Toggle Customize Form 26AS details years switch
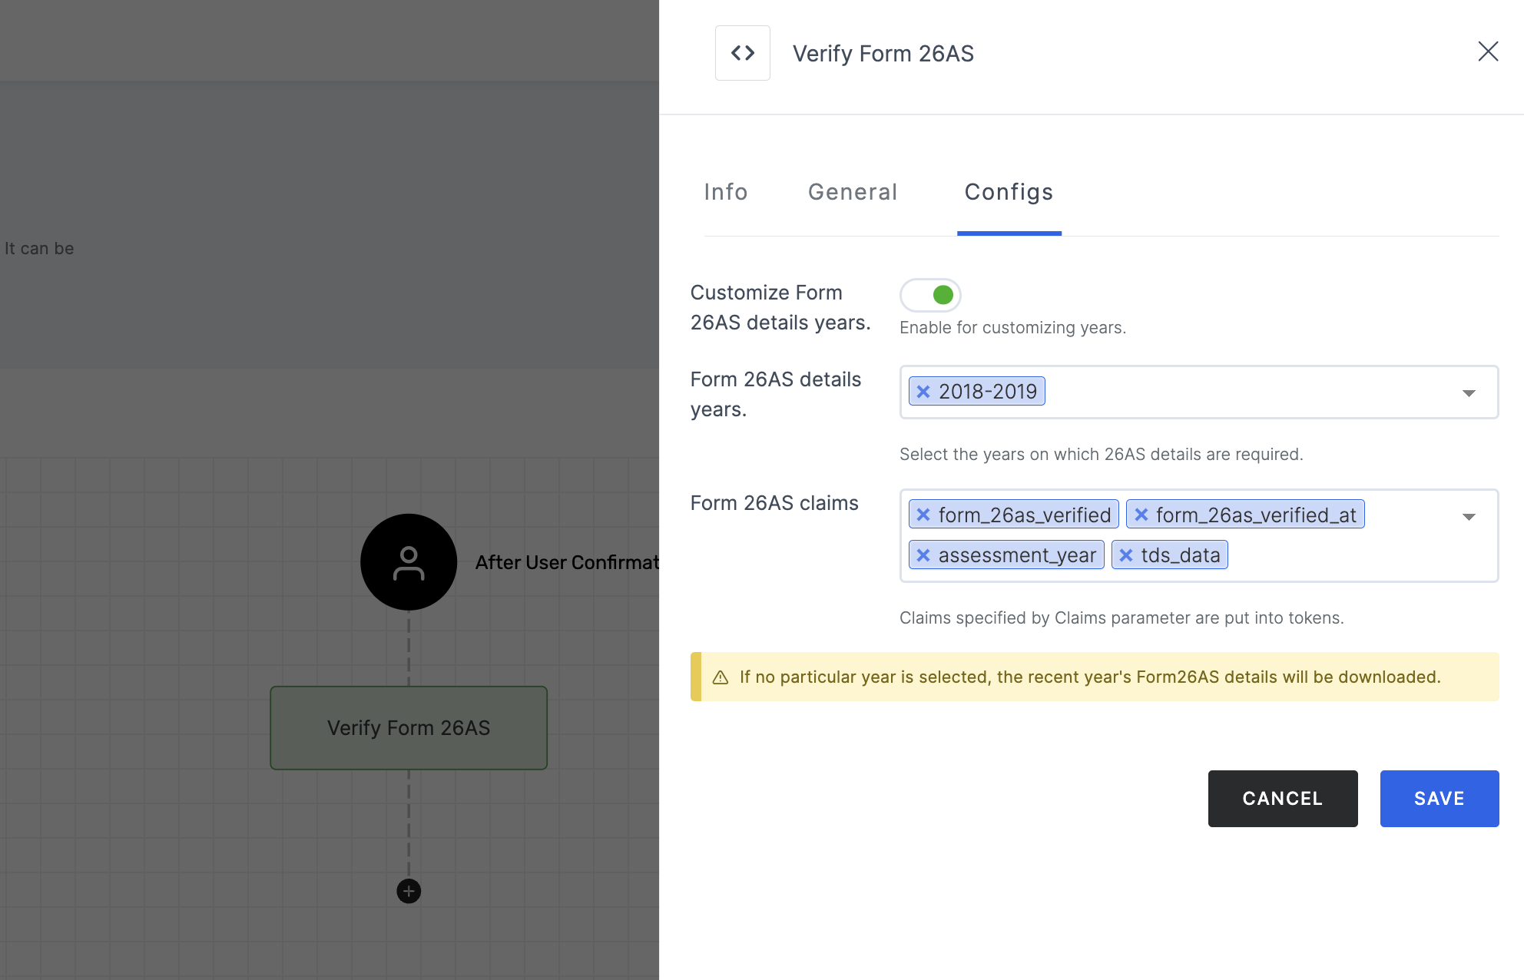The height and width of the screenshot is (980, 1524). pos(930,295)
